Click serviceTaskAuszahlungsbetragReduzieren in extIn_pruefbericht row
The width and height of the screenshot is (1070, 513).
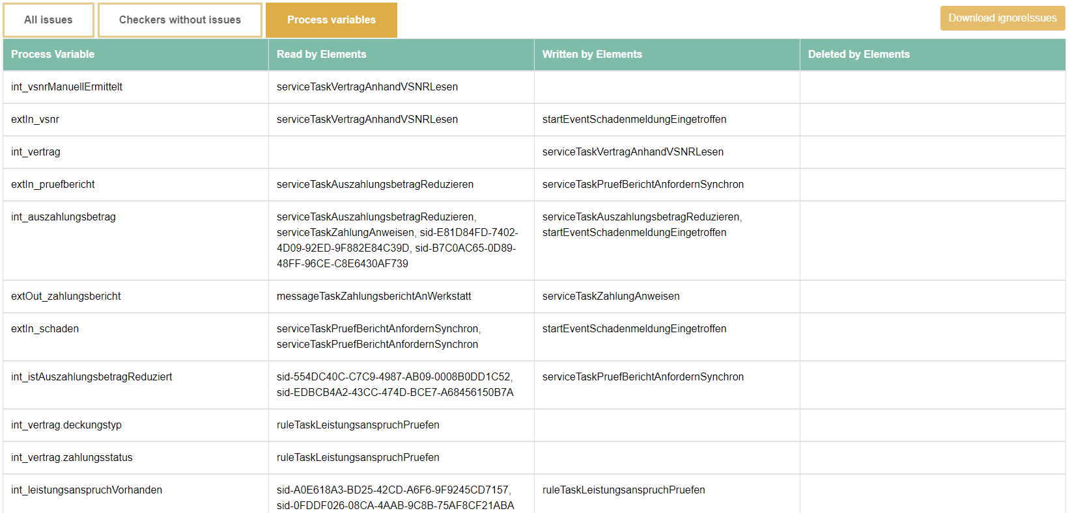tap(375, 185)
